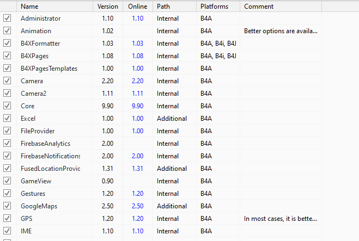359x241 pixels.
Task: Select the Animation library row name
Action: (36, 31)
